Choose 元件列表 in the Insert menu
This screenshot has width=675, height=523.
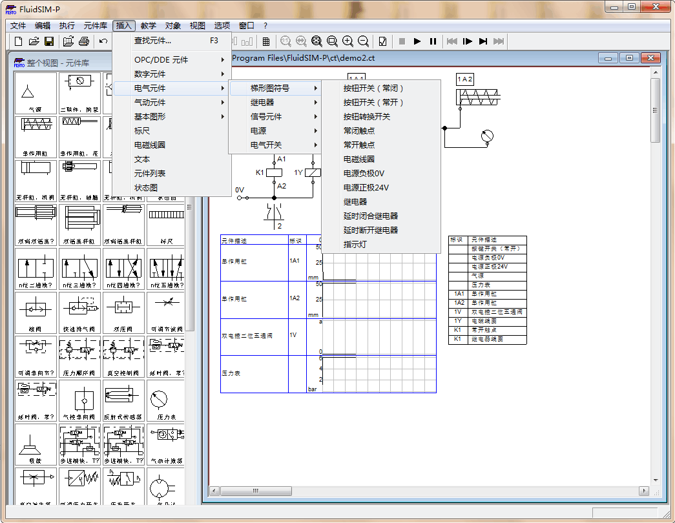click(x=172, y=174)
